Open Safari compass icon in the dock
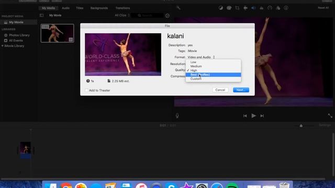 (x=217, y=185)
